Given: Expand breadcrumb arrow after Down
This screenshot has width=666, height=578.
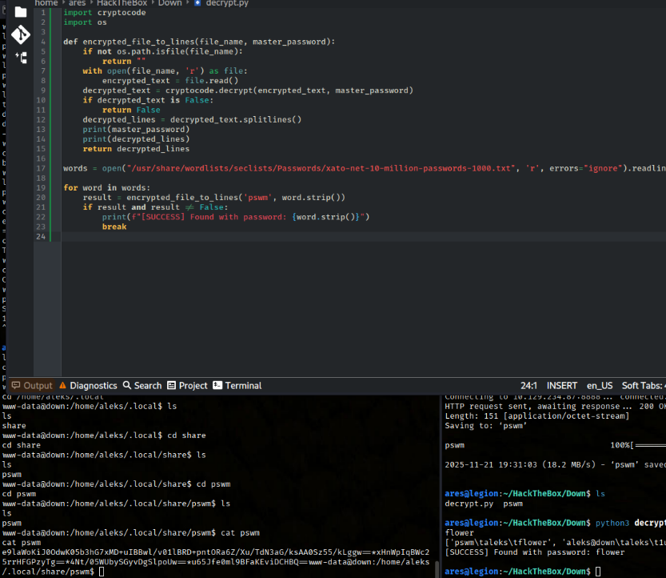Looking at the screenshot, I should tap(188, 2).
